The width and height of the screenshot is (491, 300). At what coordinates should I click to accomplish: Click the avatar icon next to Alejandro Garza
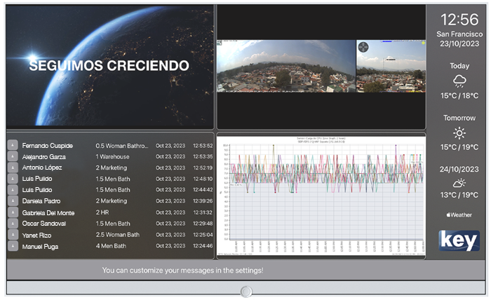coord(13,157)
